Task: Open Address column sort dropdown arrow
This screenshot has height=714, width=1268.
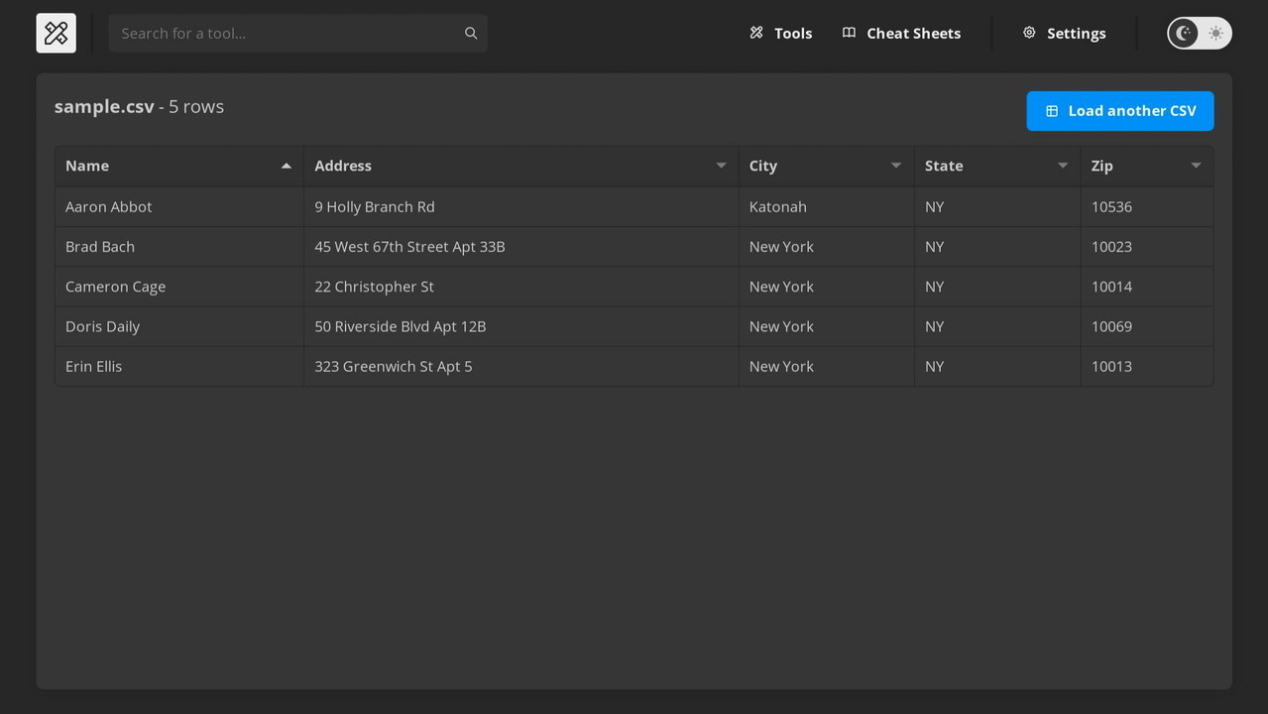Action: (x=721, y=166)
